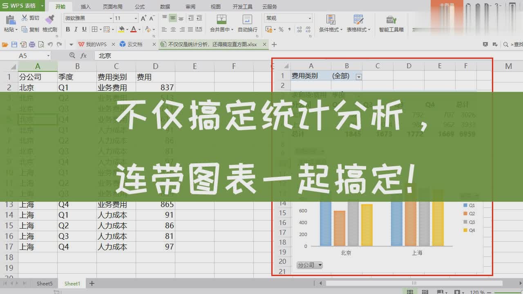523x294 pixels.
Task: Switch to the 开发工具 ribbon tab
Action: click(243, 7)
